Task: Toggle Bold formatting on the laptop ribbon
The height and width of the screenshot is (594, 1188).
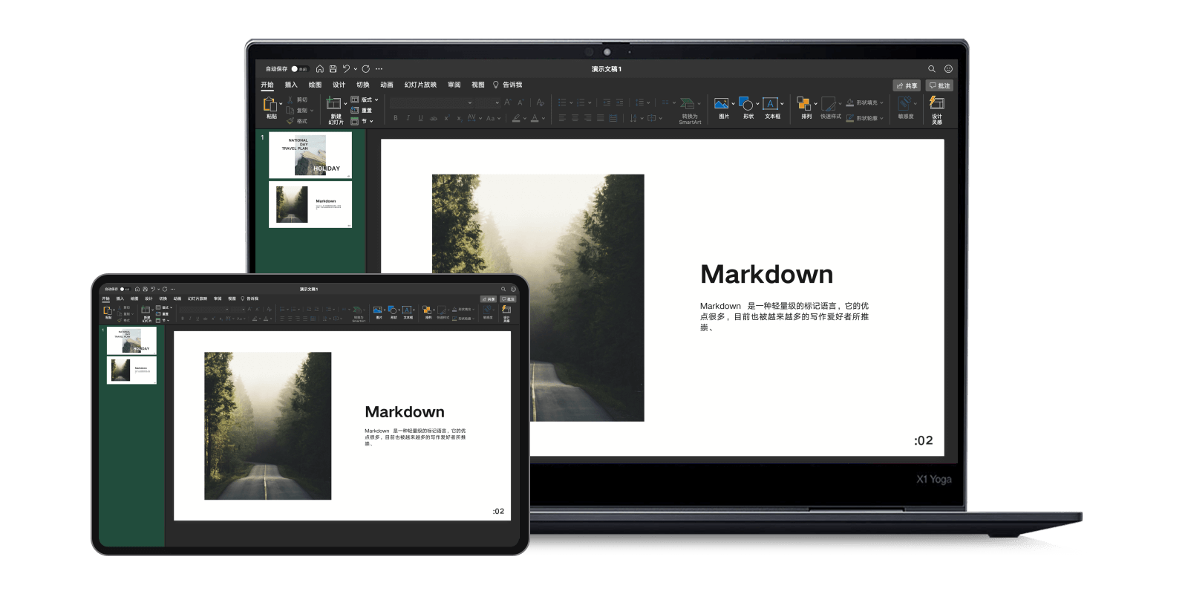Action: [396, 118]
